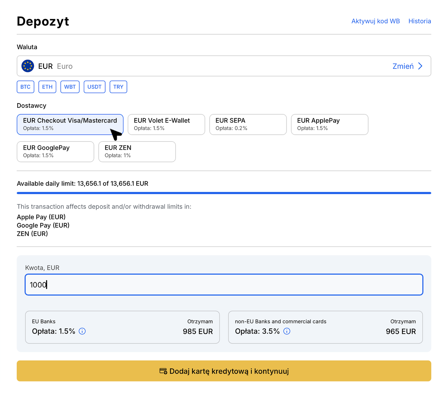Click the EU Banks fee card
This screenshot has height=394, width=448.
(122, 327)
